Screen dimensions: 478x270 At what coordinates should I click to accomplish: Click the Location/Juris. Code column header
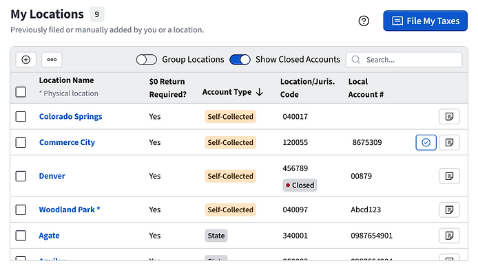coord(307,88)
